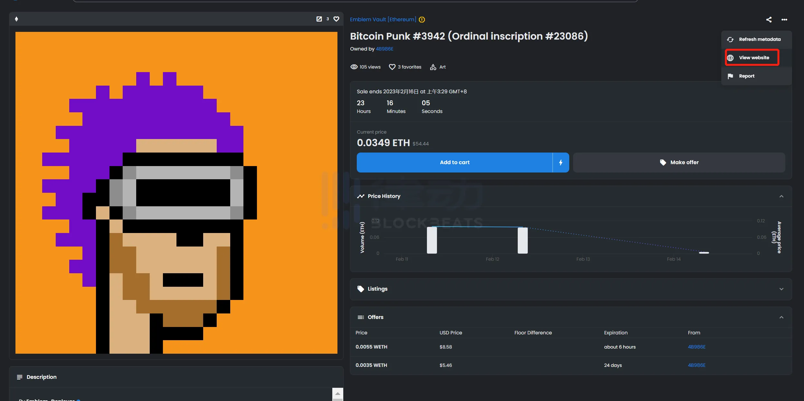
Task: Toggle the favorite heart above the image
Action: tap(336, 19)
